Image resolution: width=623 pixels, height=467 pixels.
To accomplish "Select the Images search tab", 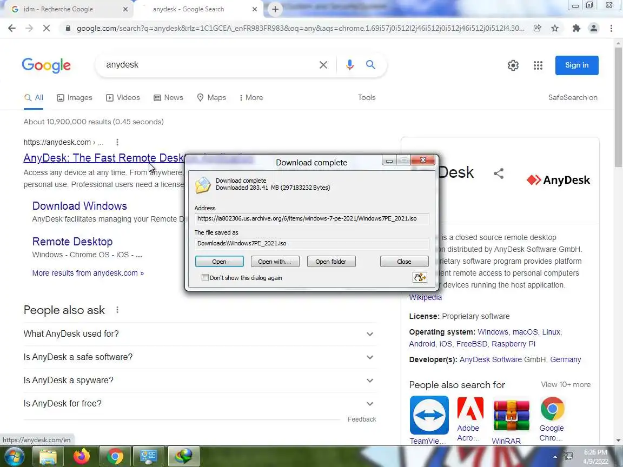I will point(75,97).
